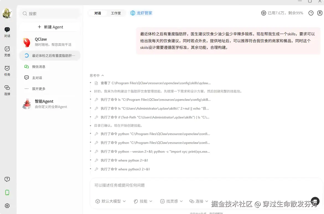The image size is (324, 214).
Task: Switch to the 对话 tab
Action: click(98, 13)
